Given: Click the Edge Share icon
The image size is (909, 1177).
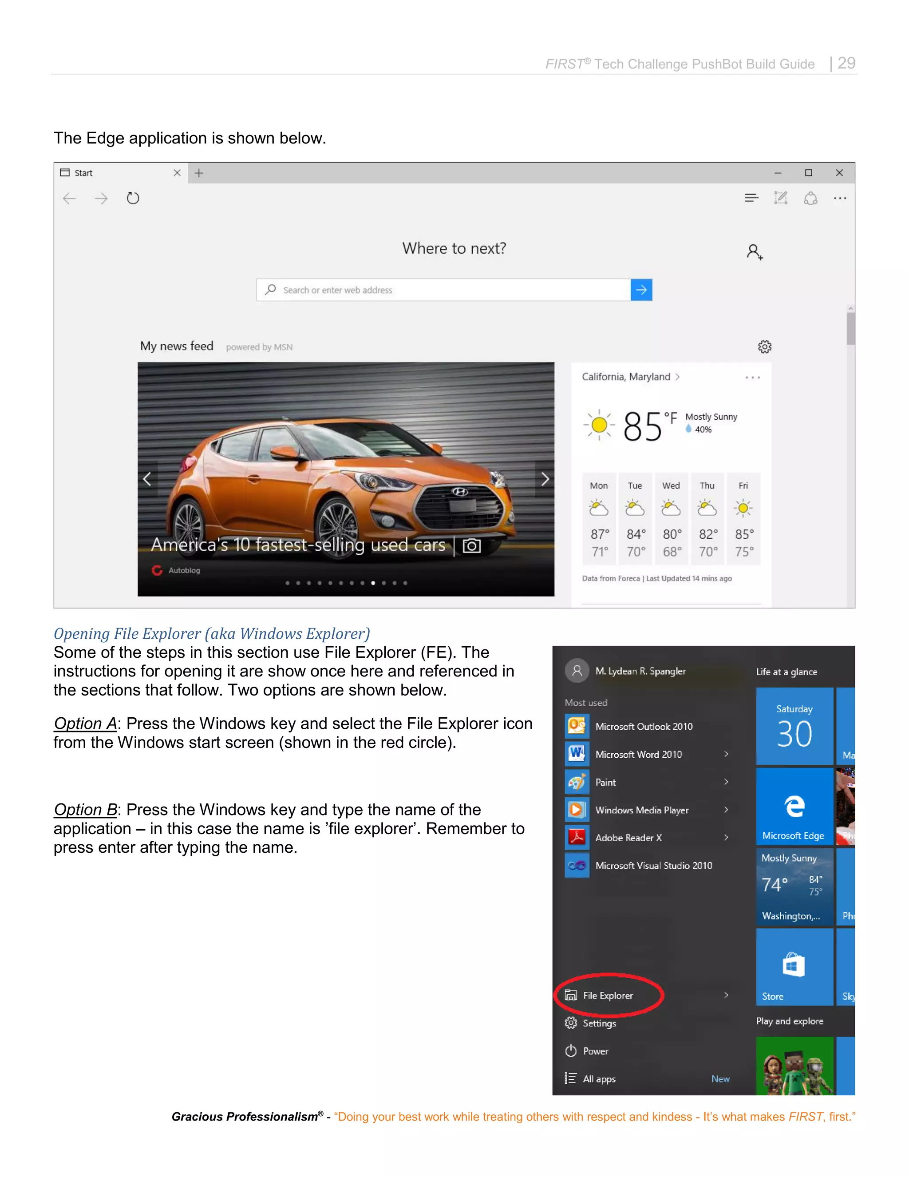Looking at the screenshot, I should coord(810,199).
